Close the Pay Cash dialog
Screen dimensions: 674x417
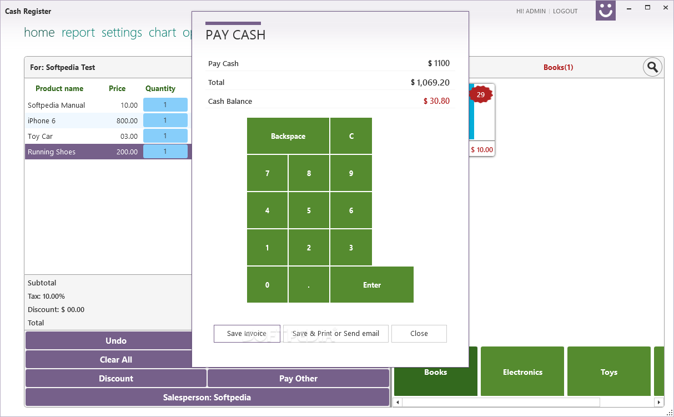419,333
